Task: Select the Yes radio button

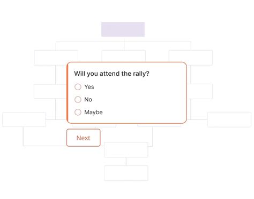Action: click(x=78, y=87)
